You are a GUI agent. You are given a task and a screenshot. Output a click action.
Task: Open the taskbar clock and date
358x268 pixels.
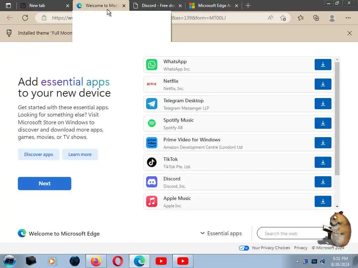(340, 261)
